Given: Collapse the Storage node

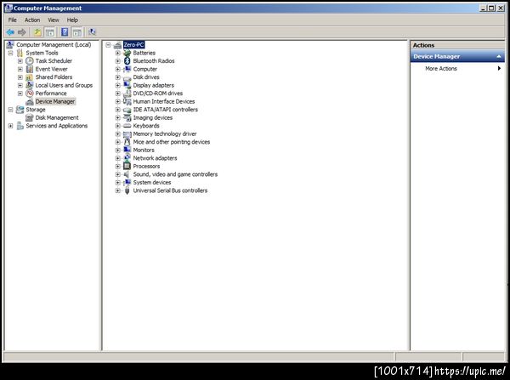Looking at the screenshot, I should coord(10,110).
